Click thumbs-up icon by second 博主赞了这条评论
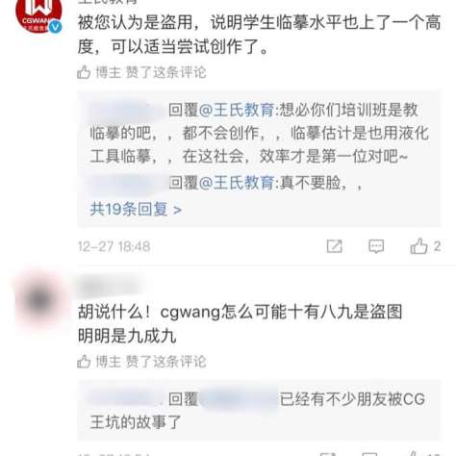456x456 pixels. click(84, 362)
